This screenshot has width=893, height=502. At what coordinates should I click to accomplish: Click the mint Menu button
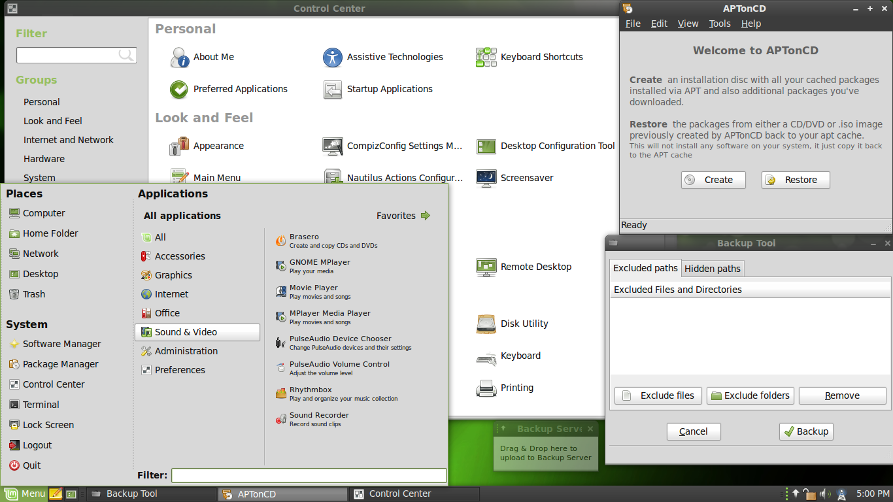(x=25, y=494)
